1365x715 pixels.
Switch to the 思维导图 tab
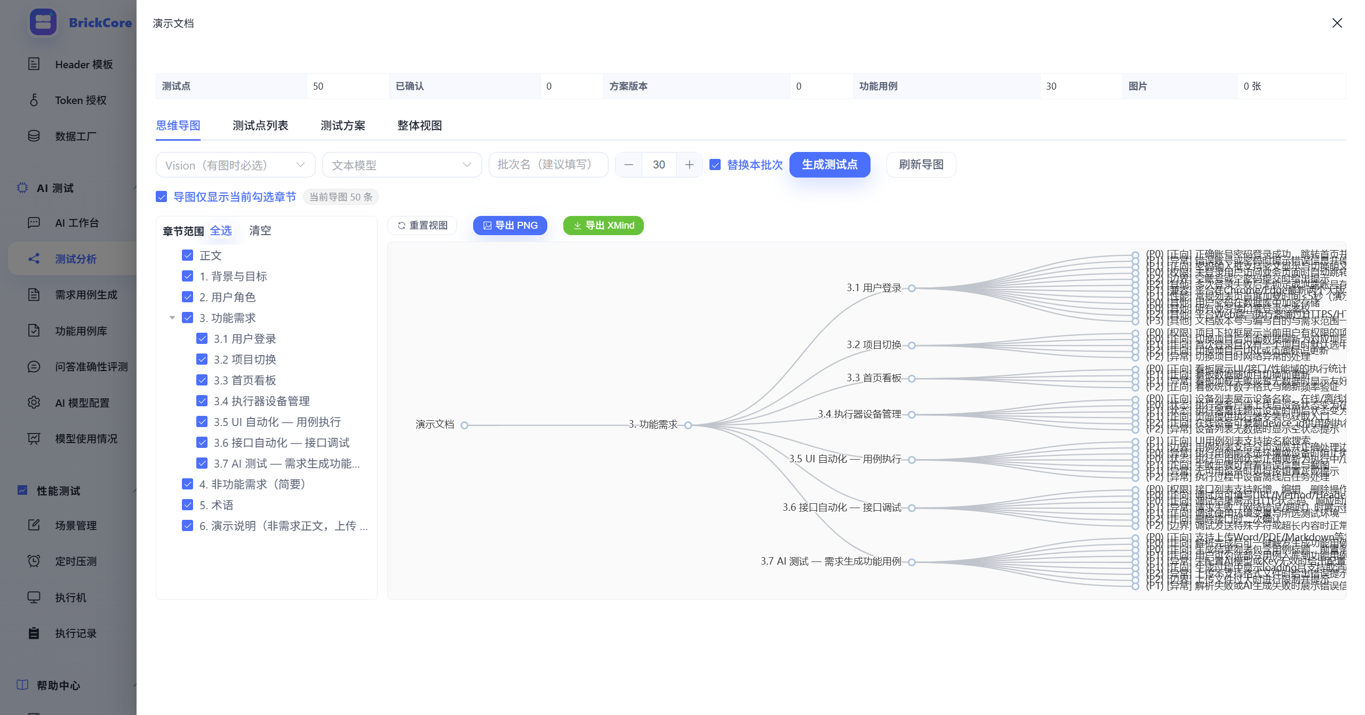[x=178, y=125]
